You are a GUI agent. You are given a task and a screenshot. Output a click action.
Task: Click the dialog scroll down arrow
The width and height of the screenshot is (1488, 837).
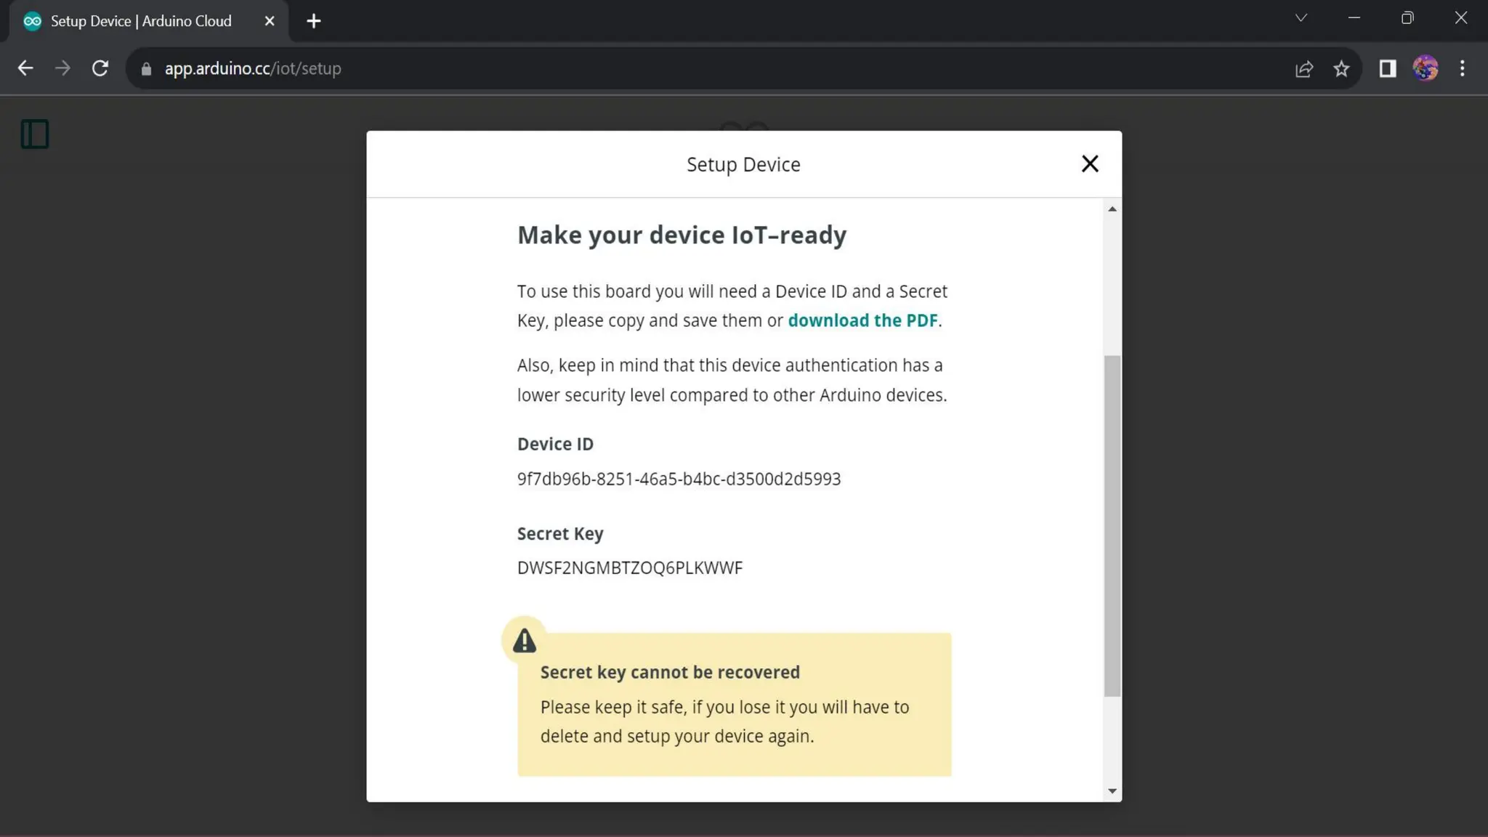point(1112,790)
